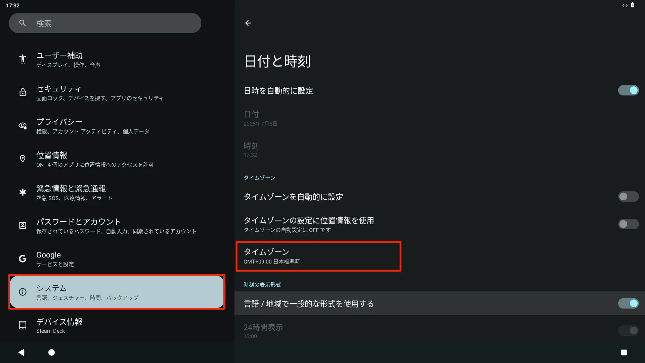
Task: Click the ユーザー補助 accessibility icon
Action: pos(23,59)
